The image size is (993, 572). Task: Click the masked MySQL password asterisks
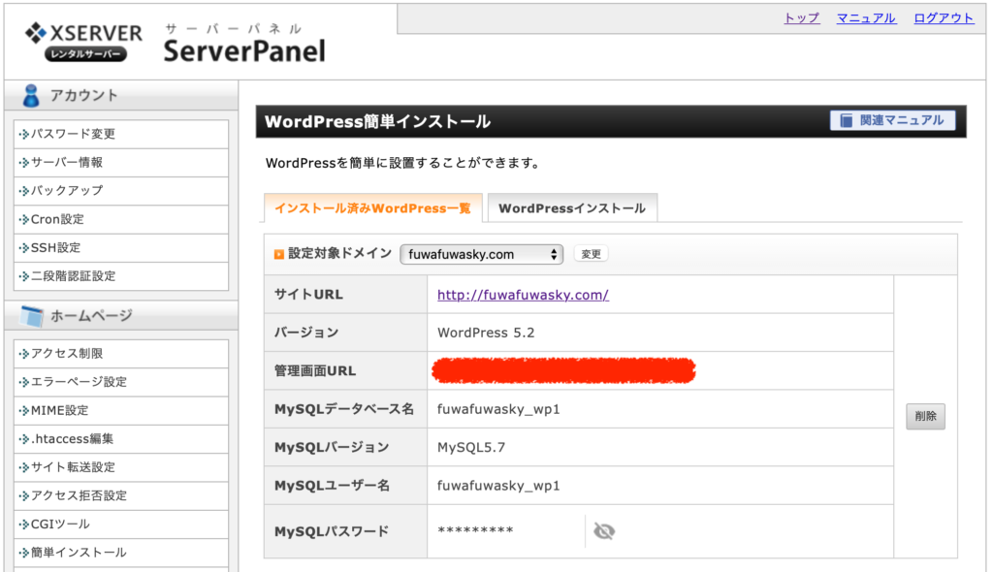[x=475, y=531]
